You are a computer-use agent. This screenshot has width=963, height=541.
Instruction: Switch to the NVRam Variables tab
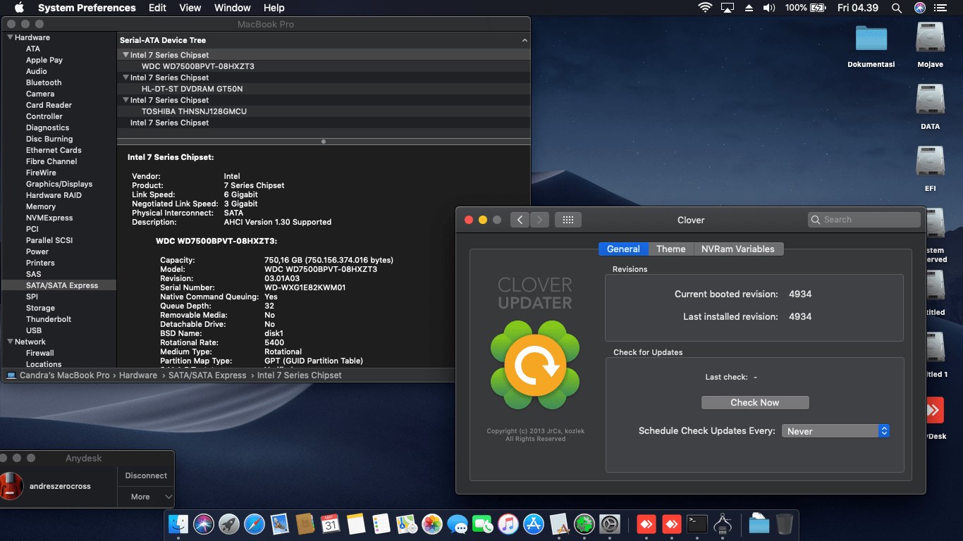click(738, 249)
